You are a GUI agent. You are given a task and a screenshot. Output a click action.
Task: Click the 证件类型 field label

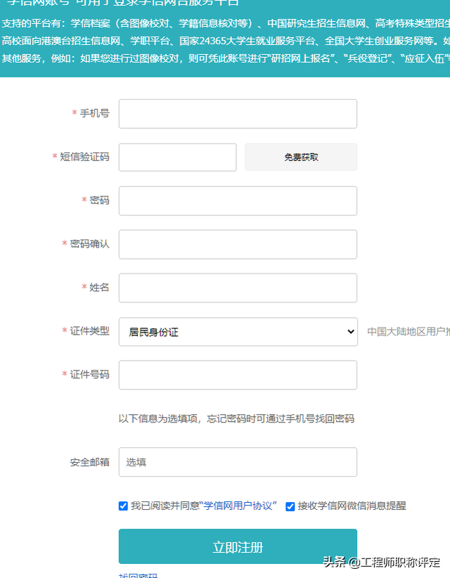tap(89, 330)
